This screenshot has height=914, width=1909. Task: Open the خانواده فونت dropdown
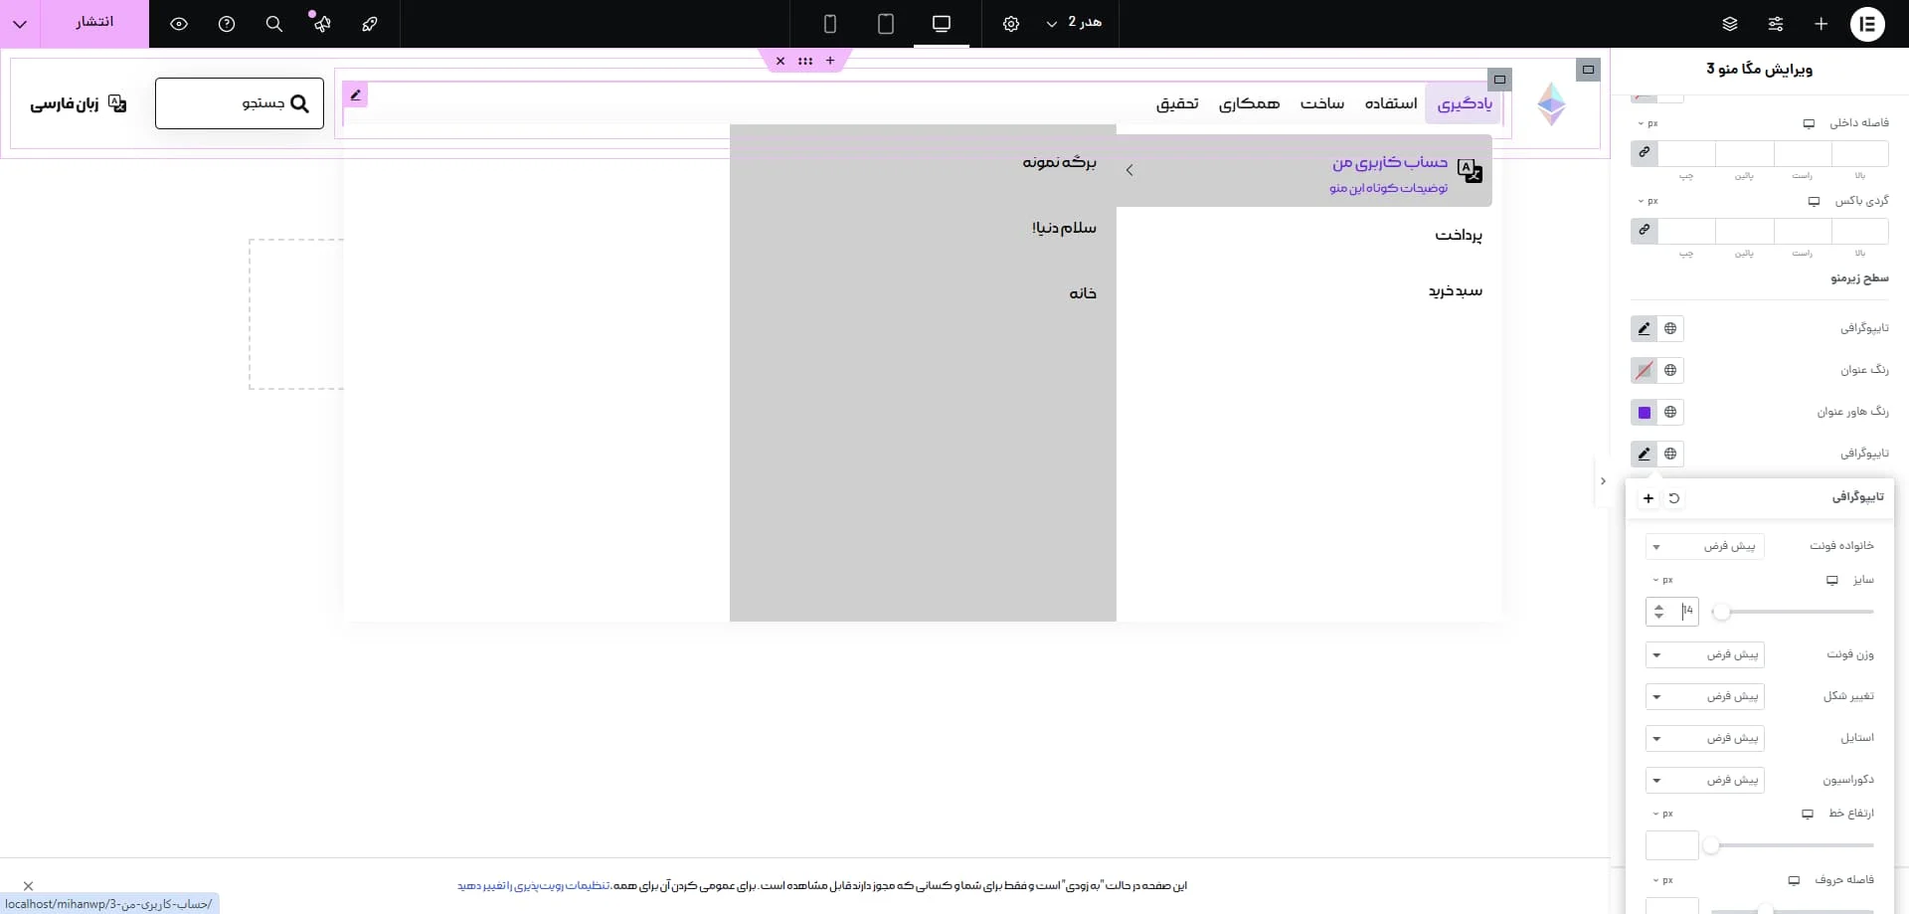(1706, 546)
